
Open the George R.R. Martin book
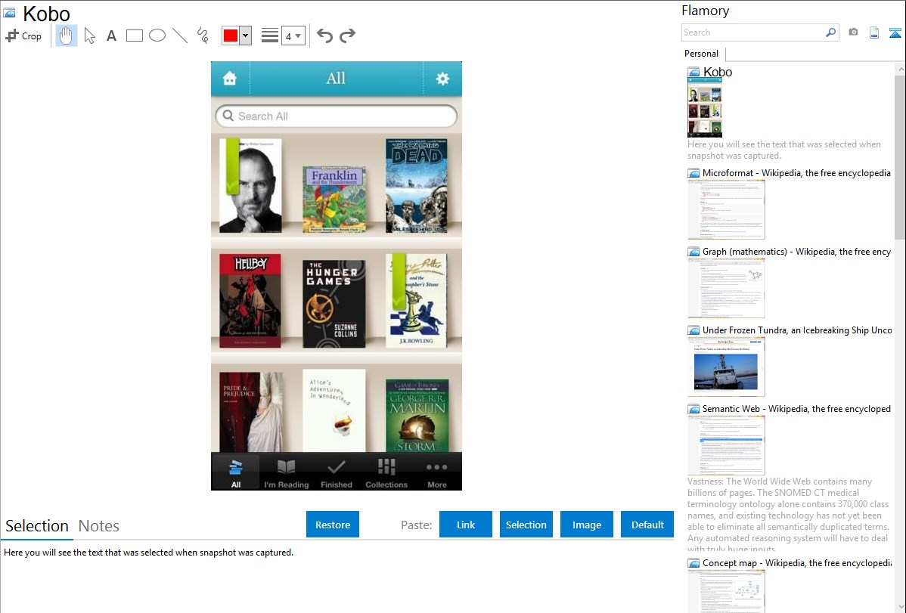coord(417,415)
